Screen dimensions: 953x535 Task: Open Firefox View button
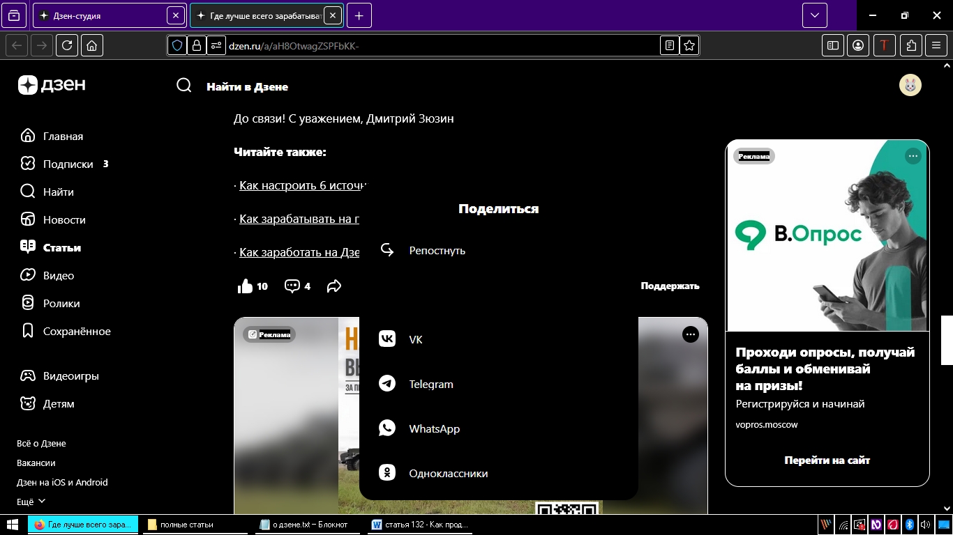(x=15, y=15)
